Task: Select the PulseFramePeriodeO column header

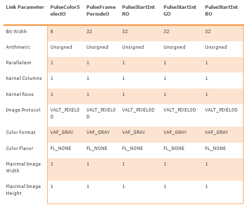Action: [101, 10]
